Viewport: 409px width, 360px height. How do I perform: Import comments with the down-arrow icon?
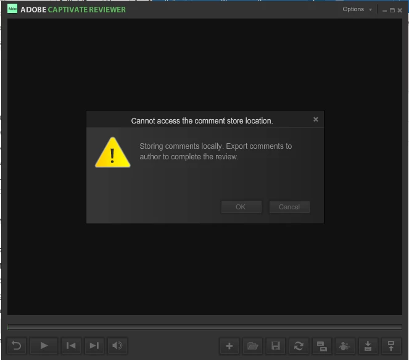click(x=368, y=346)
